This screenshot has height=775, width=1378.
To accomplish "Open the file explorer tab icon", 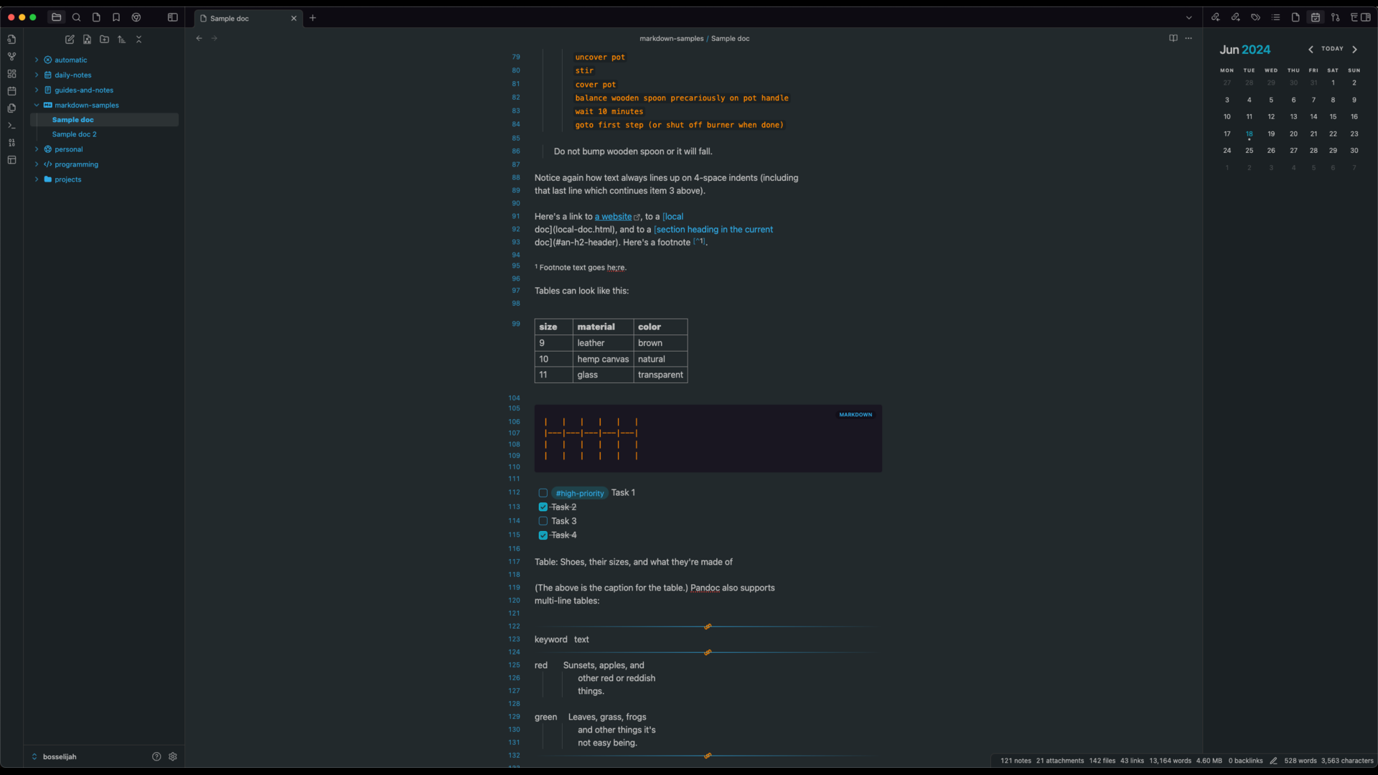I will click(x=57, y=17).
